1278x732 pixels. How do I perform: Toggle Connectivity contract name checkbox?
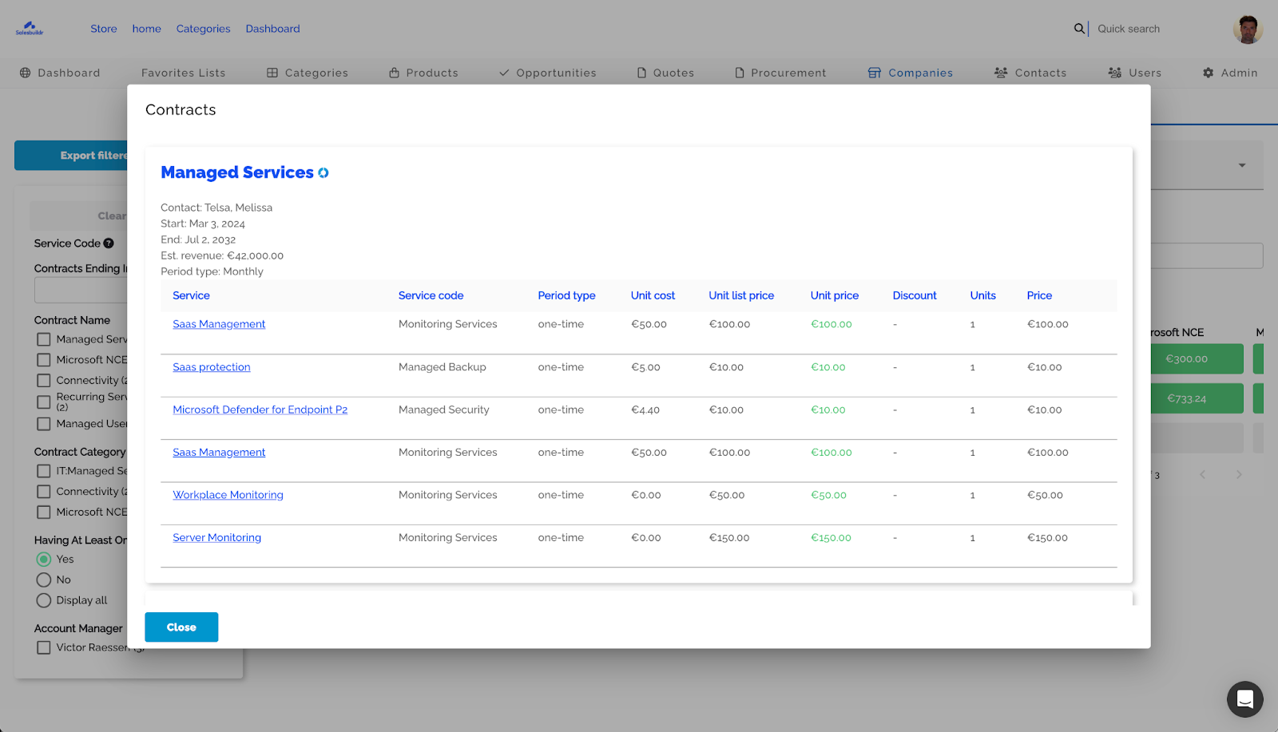coord(44,381)
